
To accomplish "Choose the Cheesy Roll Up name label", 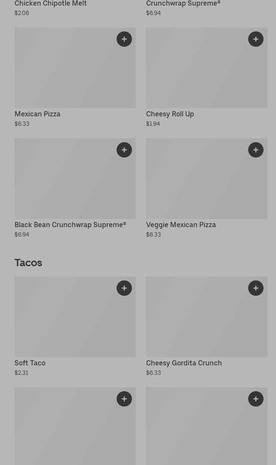I will tap(170, 114).
